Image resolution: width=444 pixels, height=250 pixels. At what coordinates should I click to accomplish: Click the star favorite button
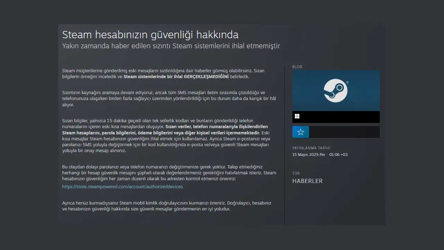click(301, 132)
